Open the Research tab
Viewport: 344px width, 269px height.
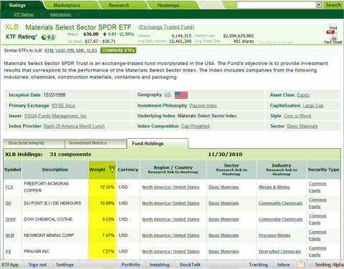click(119, 5)
